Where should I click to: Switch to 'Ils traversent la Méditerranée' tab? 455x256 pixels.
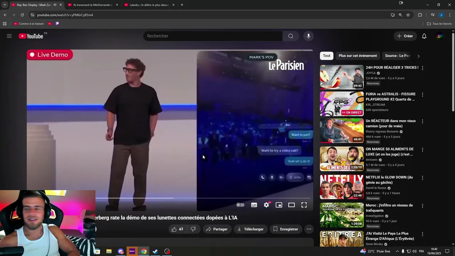(92, 5)
